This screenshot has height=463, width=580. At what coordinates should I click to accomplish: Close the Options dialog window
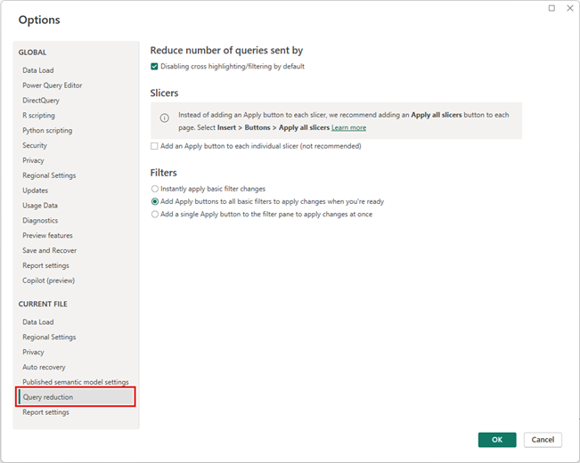point(569,8)
